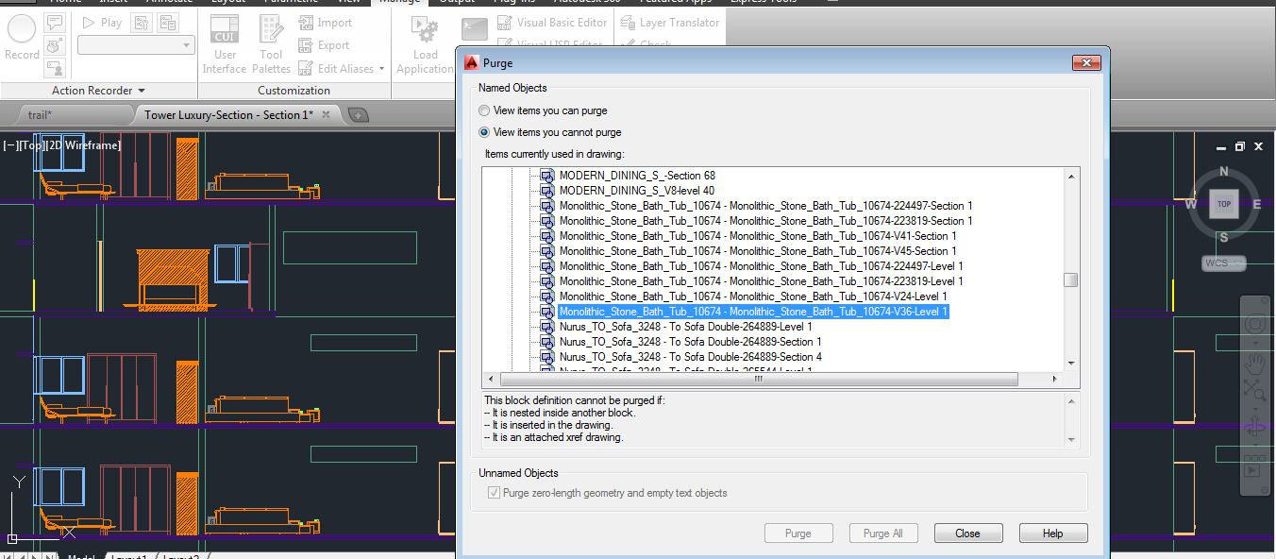The height and width of the screenshot is (559, 1276).
Task: Click E on the ViewCube compass
Action: point(1256,204)
